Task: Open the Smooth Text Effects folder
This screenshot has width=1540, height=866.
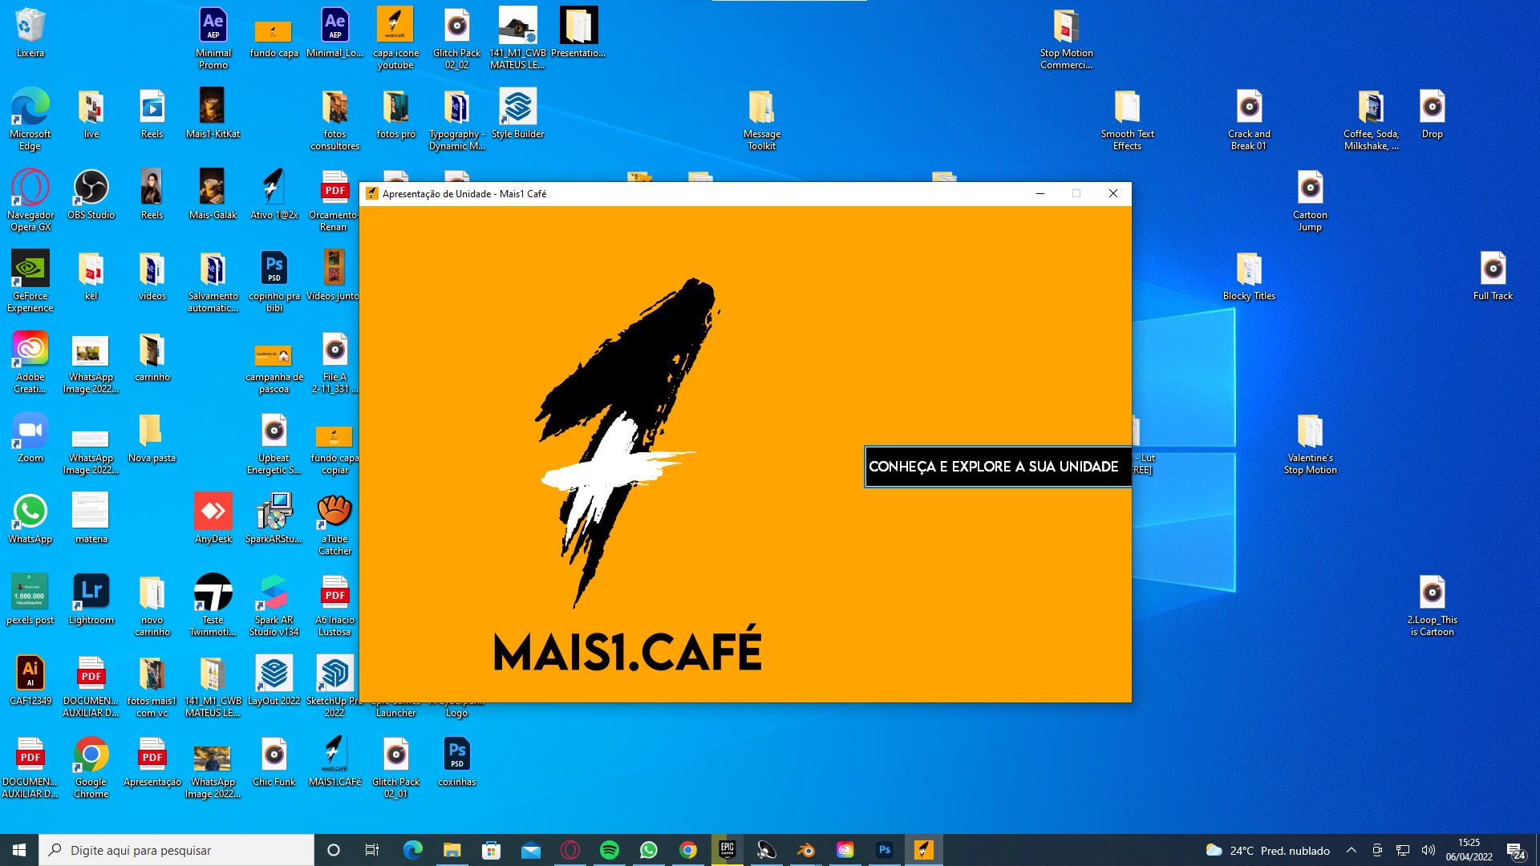Action: (x=1127, y=119)
